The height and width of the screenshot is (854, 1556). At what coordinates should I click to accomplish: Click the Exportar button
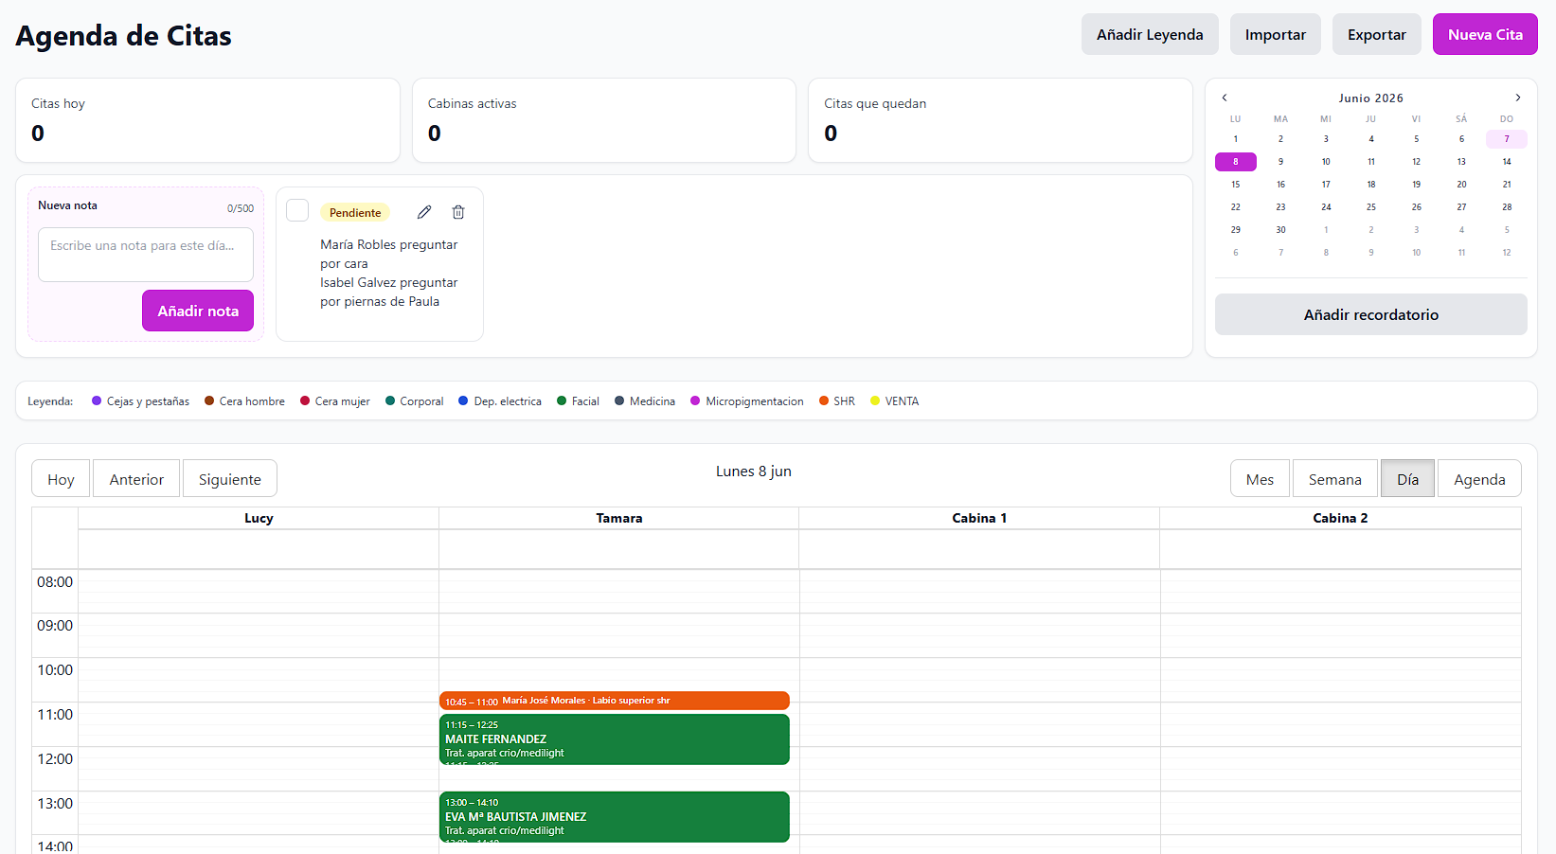tap(1376, 34)
